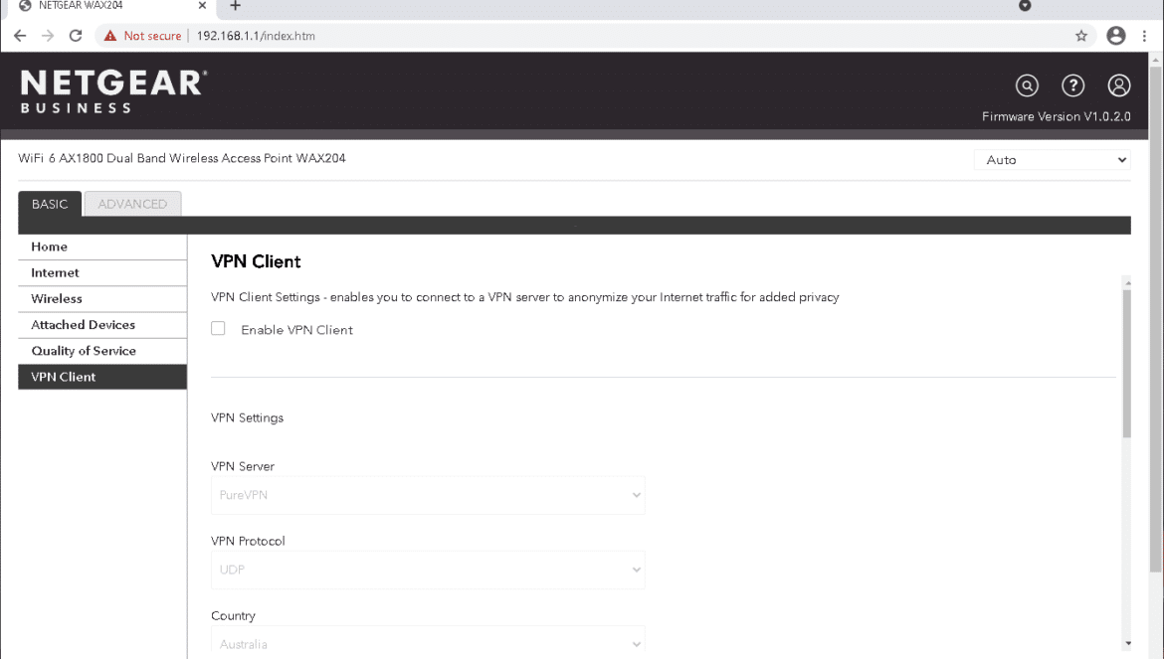
Task: Click the VPN Client heading
Action: pos(256,261)
